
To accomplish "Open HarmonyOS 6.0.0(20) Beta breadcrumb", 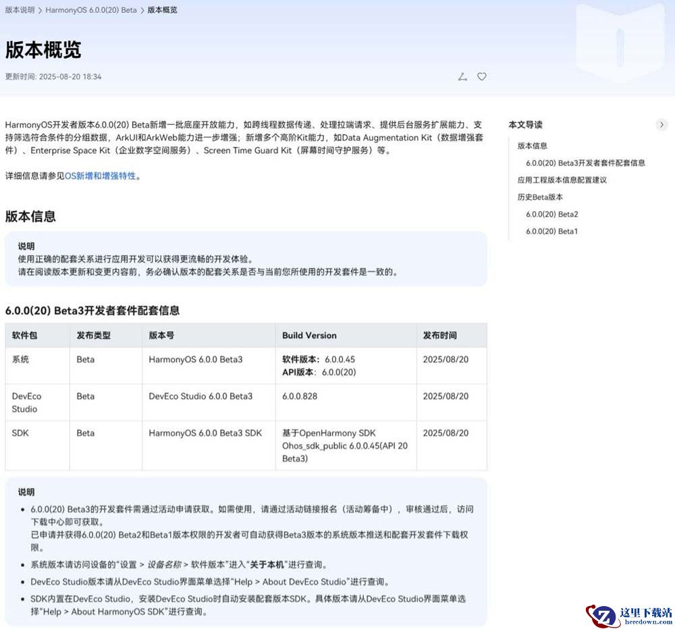I will click(x=91, y=10).
